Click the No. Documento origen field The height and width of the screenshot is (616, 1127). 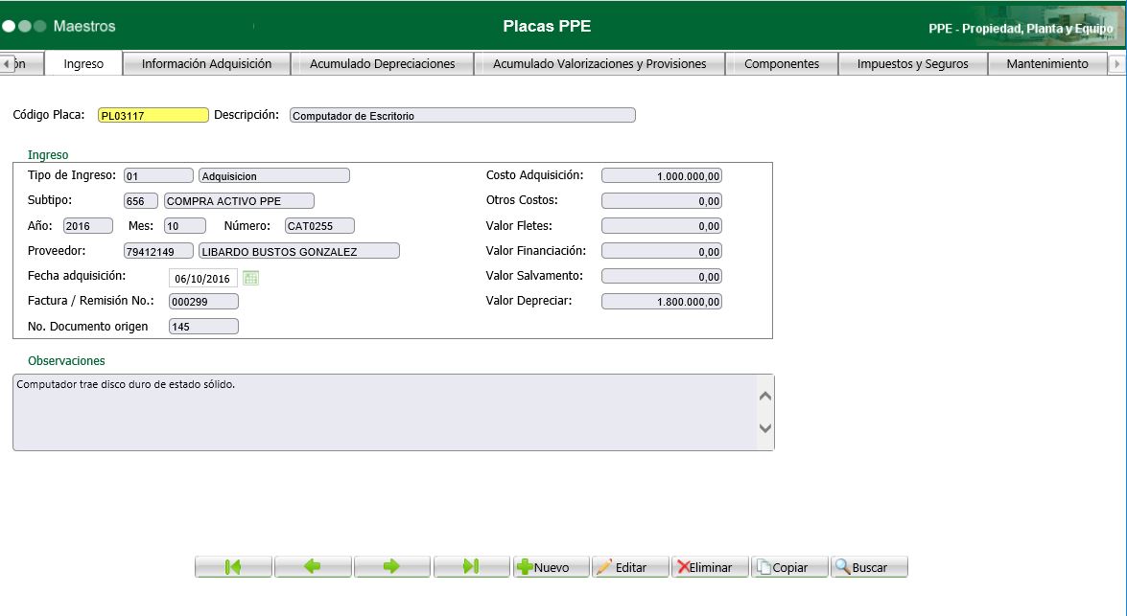[203, 326]
